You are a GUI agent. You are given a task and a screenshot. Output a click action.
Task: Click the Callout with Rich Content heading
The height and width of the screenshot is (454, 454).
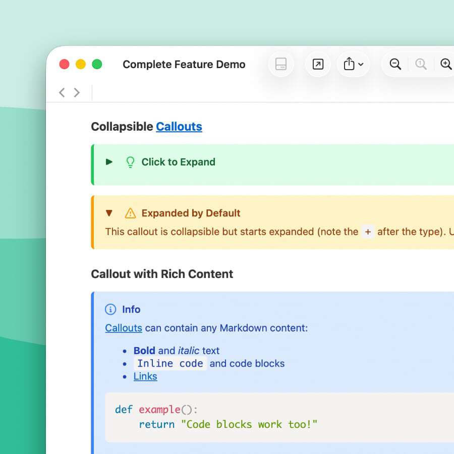point(162,274)
